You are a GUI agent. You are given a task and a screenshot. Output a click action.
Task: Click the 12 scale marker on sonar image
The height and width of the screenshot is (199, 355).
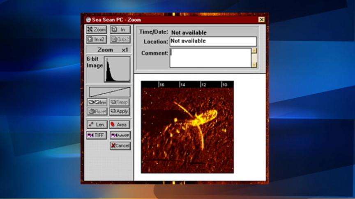pos(203,85)
